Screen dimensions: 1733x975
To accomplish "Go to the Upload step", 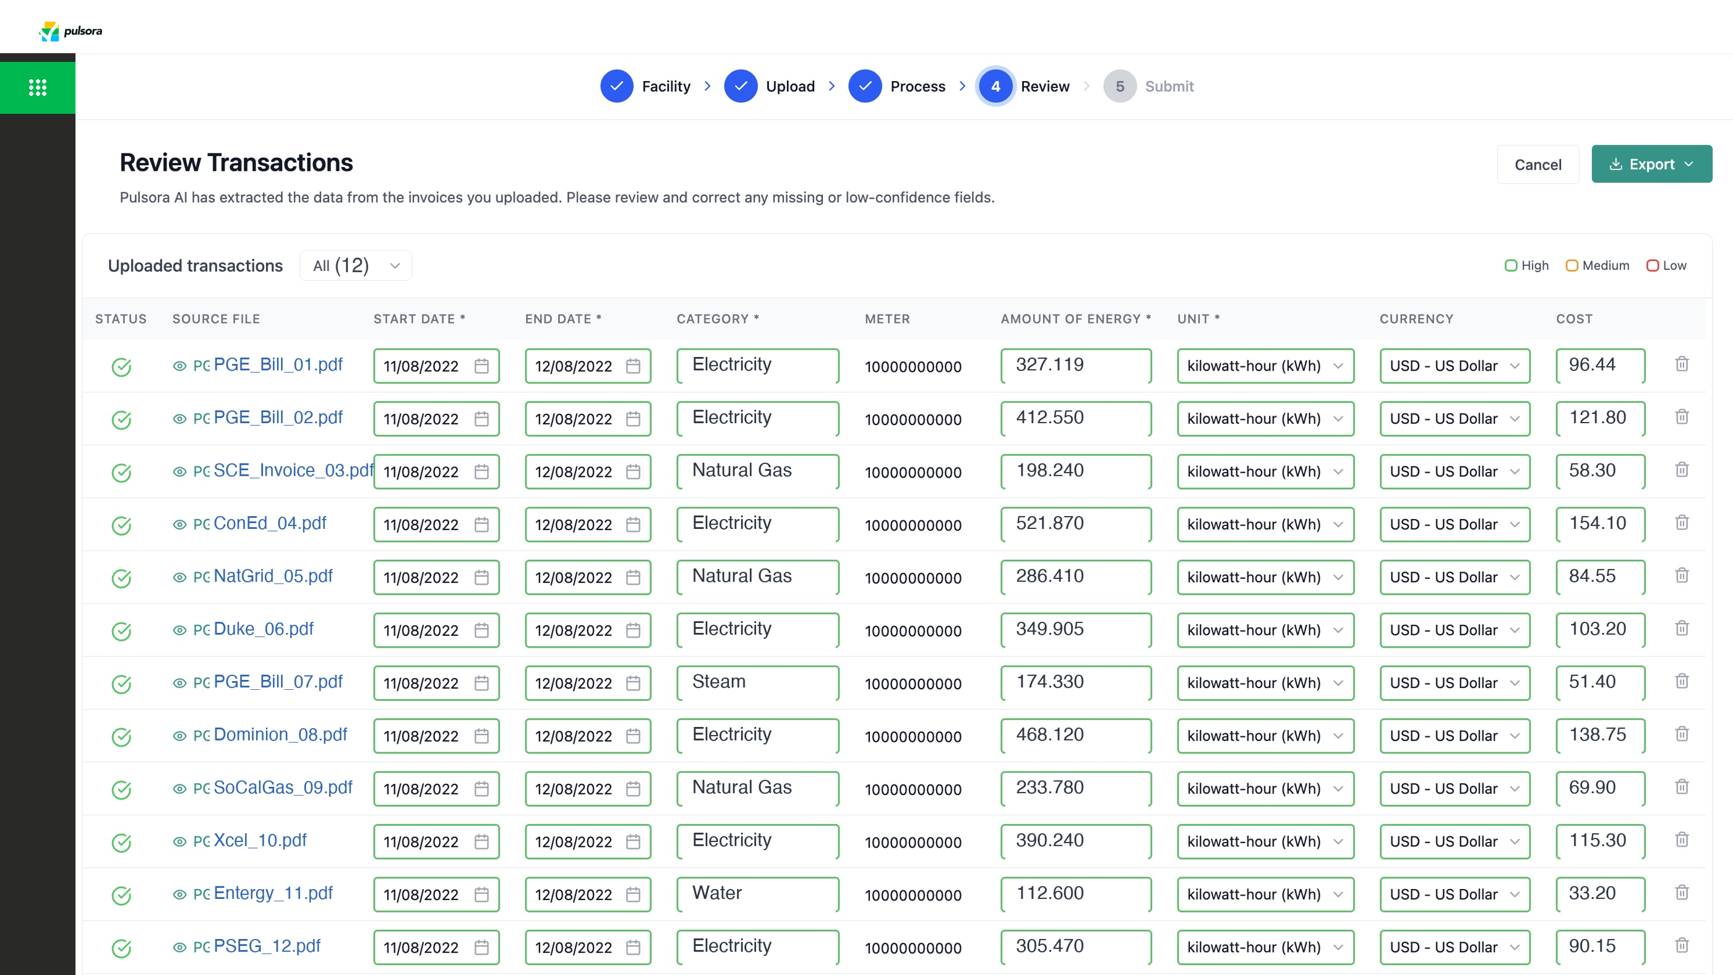I will [769, 86].
